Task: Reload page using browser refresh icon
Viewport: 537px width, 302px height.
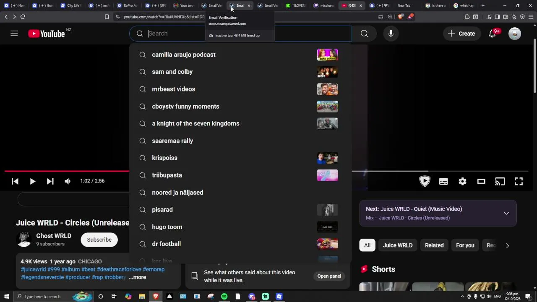Action: tap(23, 17)
